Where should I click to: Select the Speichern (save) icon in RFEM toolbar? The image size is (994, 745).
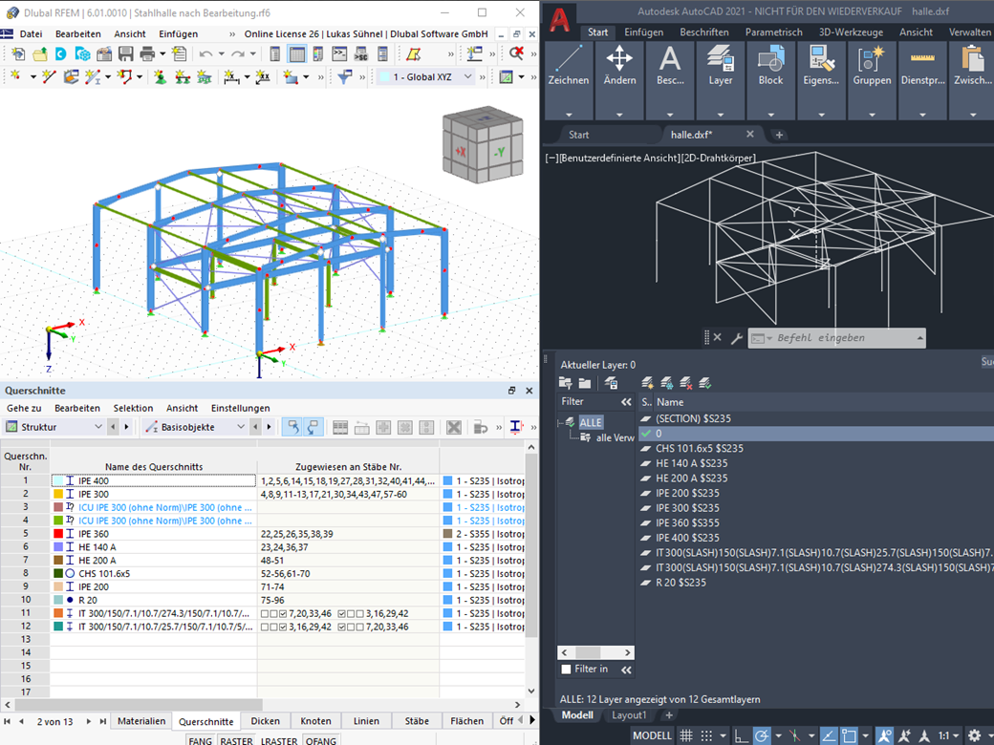[125, 54]
